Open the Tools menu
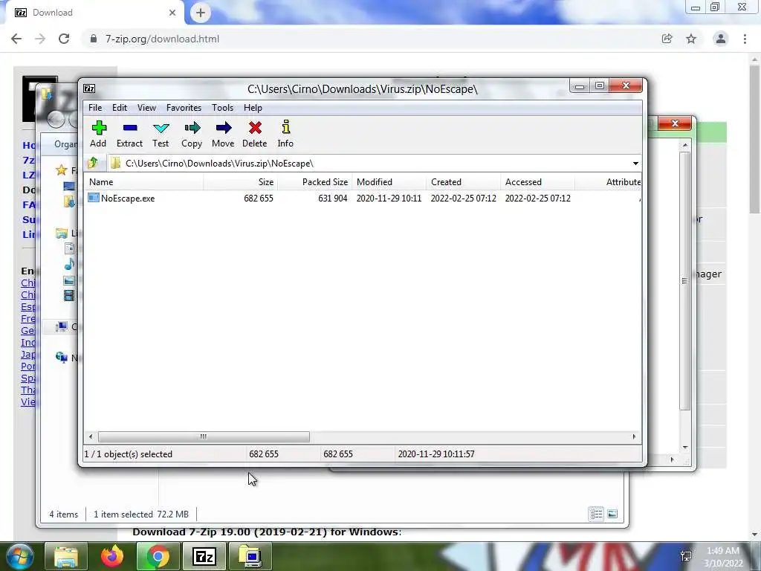Screen dimensions: 761x571 coord(223,108)
